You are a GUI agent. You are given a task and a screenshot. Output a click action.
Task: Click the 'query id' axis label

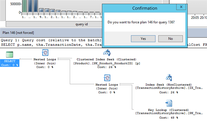click(x=81, y=24)
